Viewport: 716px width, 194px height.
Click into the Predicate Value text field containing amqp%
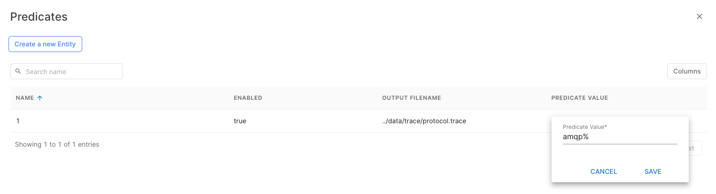[x=619, y=137]
